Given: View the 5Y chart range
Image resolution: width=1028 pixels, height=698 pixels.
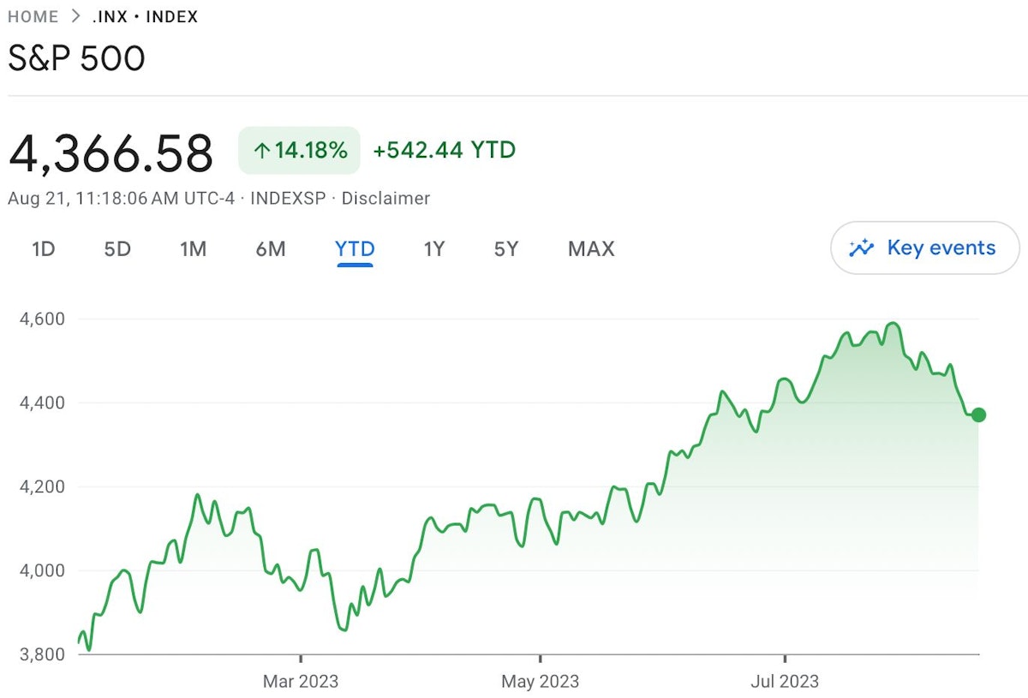Looking at the screenshot, I should [506, 249].
